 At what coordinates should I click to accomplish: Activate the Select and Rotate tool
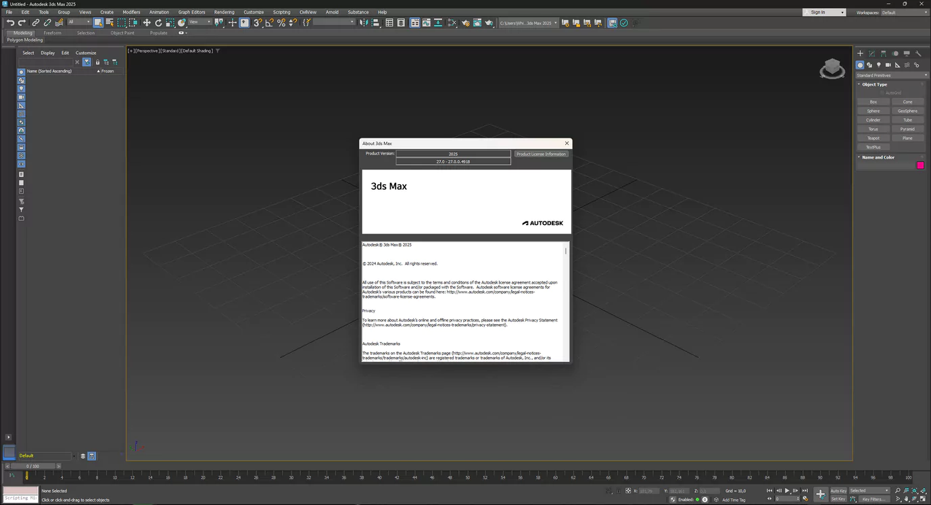(159, 22)
